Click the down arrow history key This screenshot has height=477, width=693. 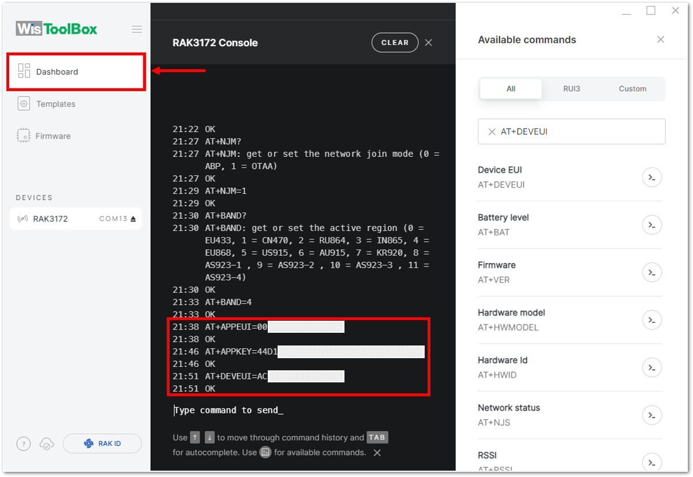(x=209, y=437)
